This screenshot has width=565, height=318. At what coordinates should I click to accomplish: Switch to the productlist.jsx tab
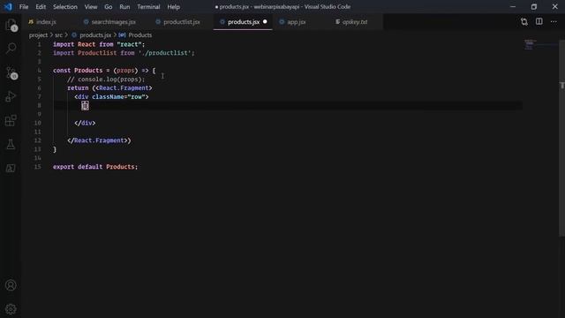pyautogui.click(x=181, y=22)
